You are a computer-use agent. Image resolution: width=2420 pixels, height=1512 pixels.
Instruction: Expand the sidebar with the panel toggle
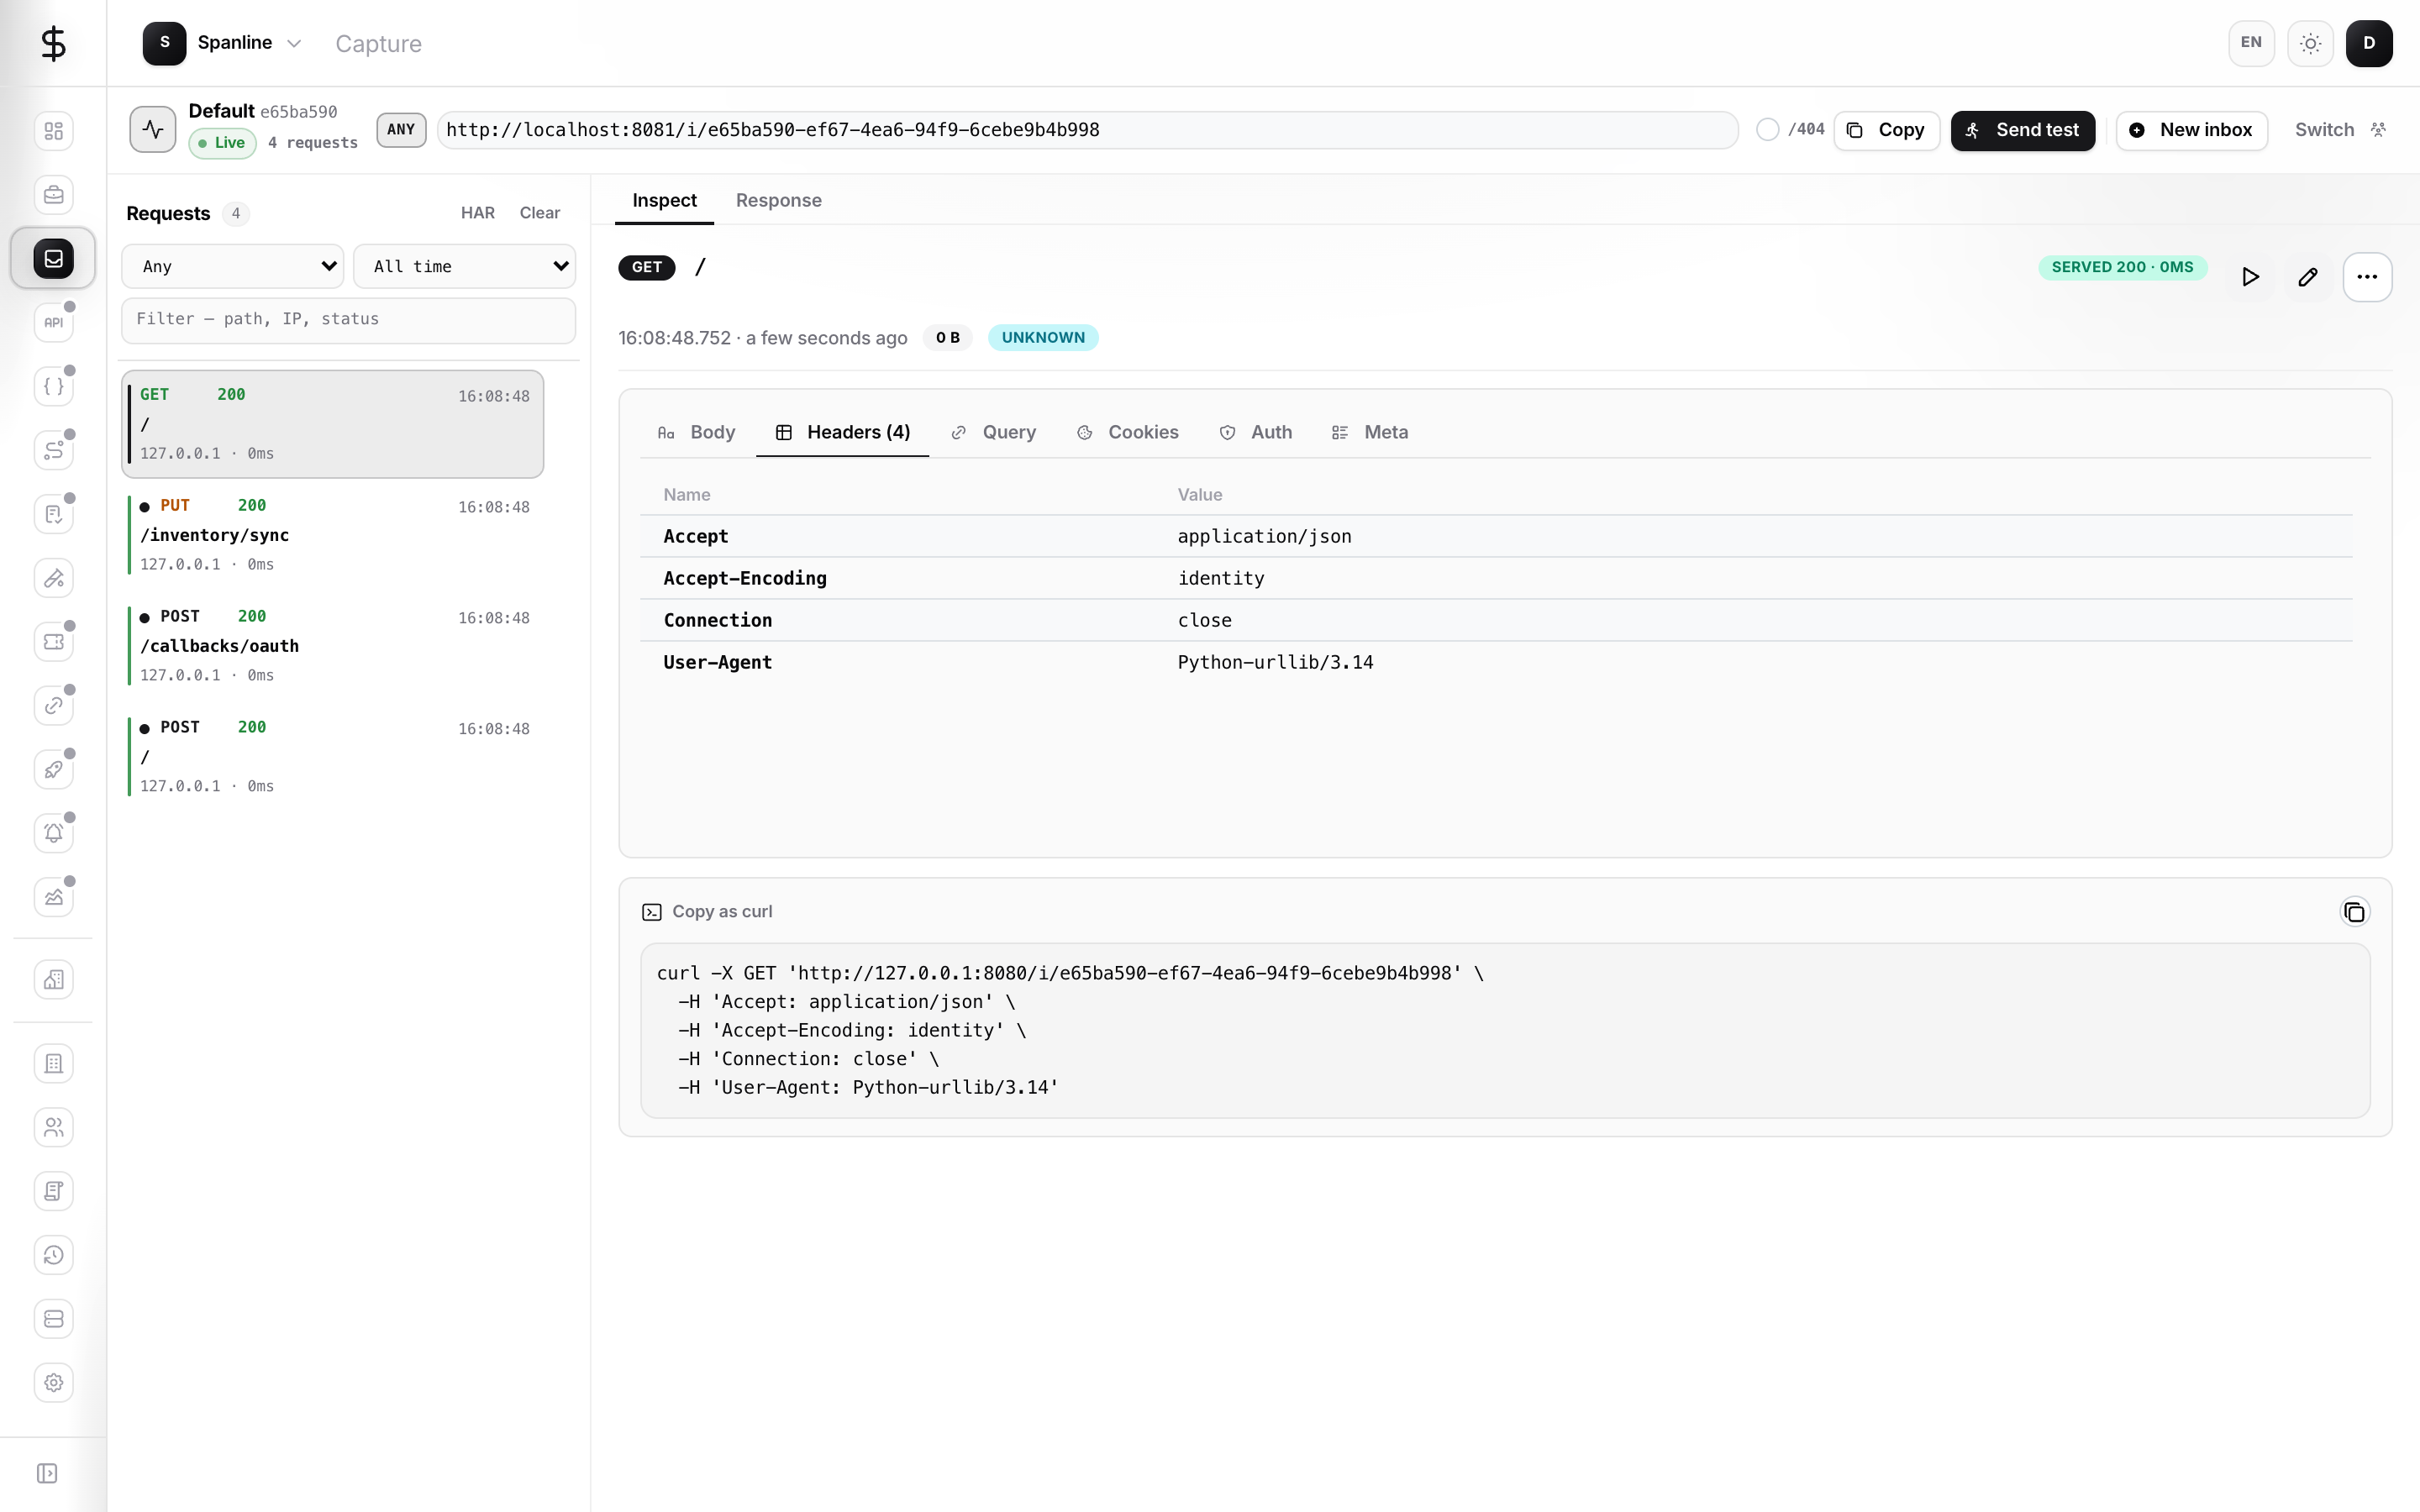(x=47, y=1473)
